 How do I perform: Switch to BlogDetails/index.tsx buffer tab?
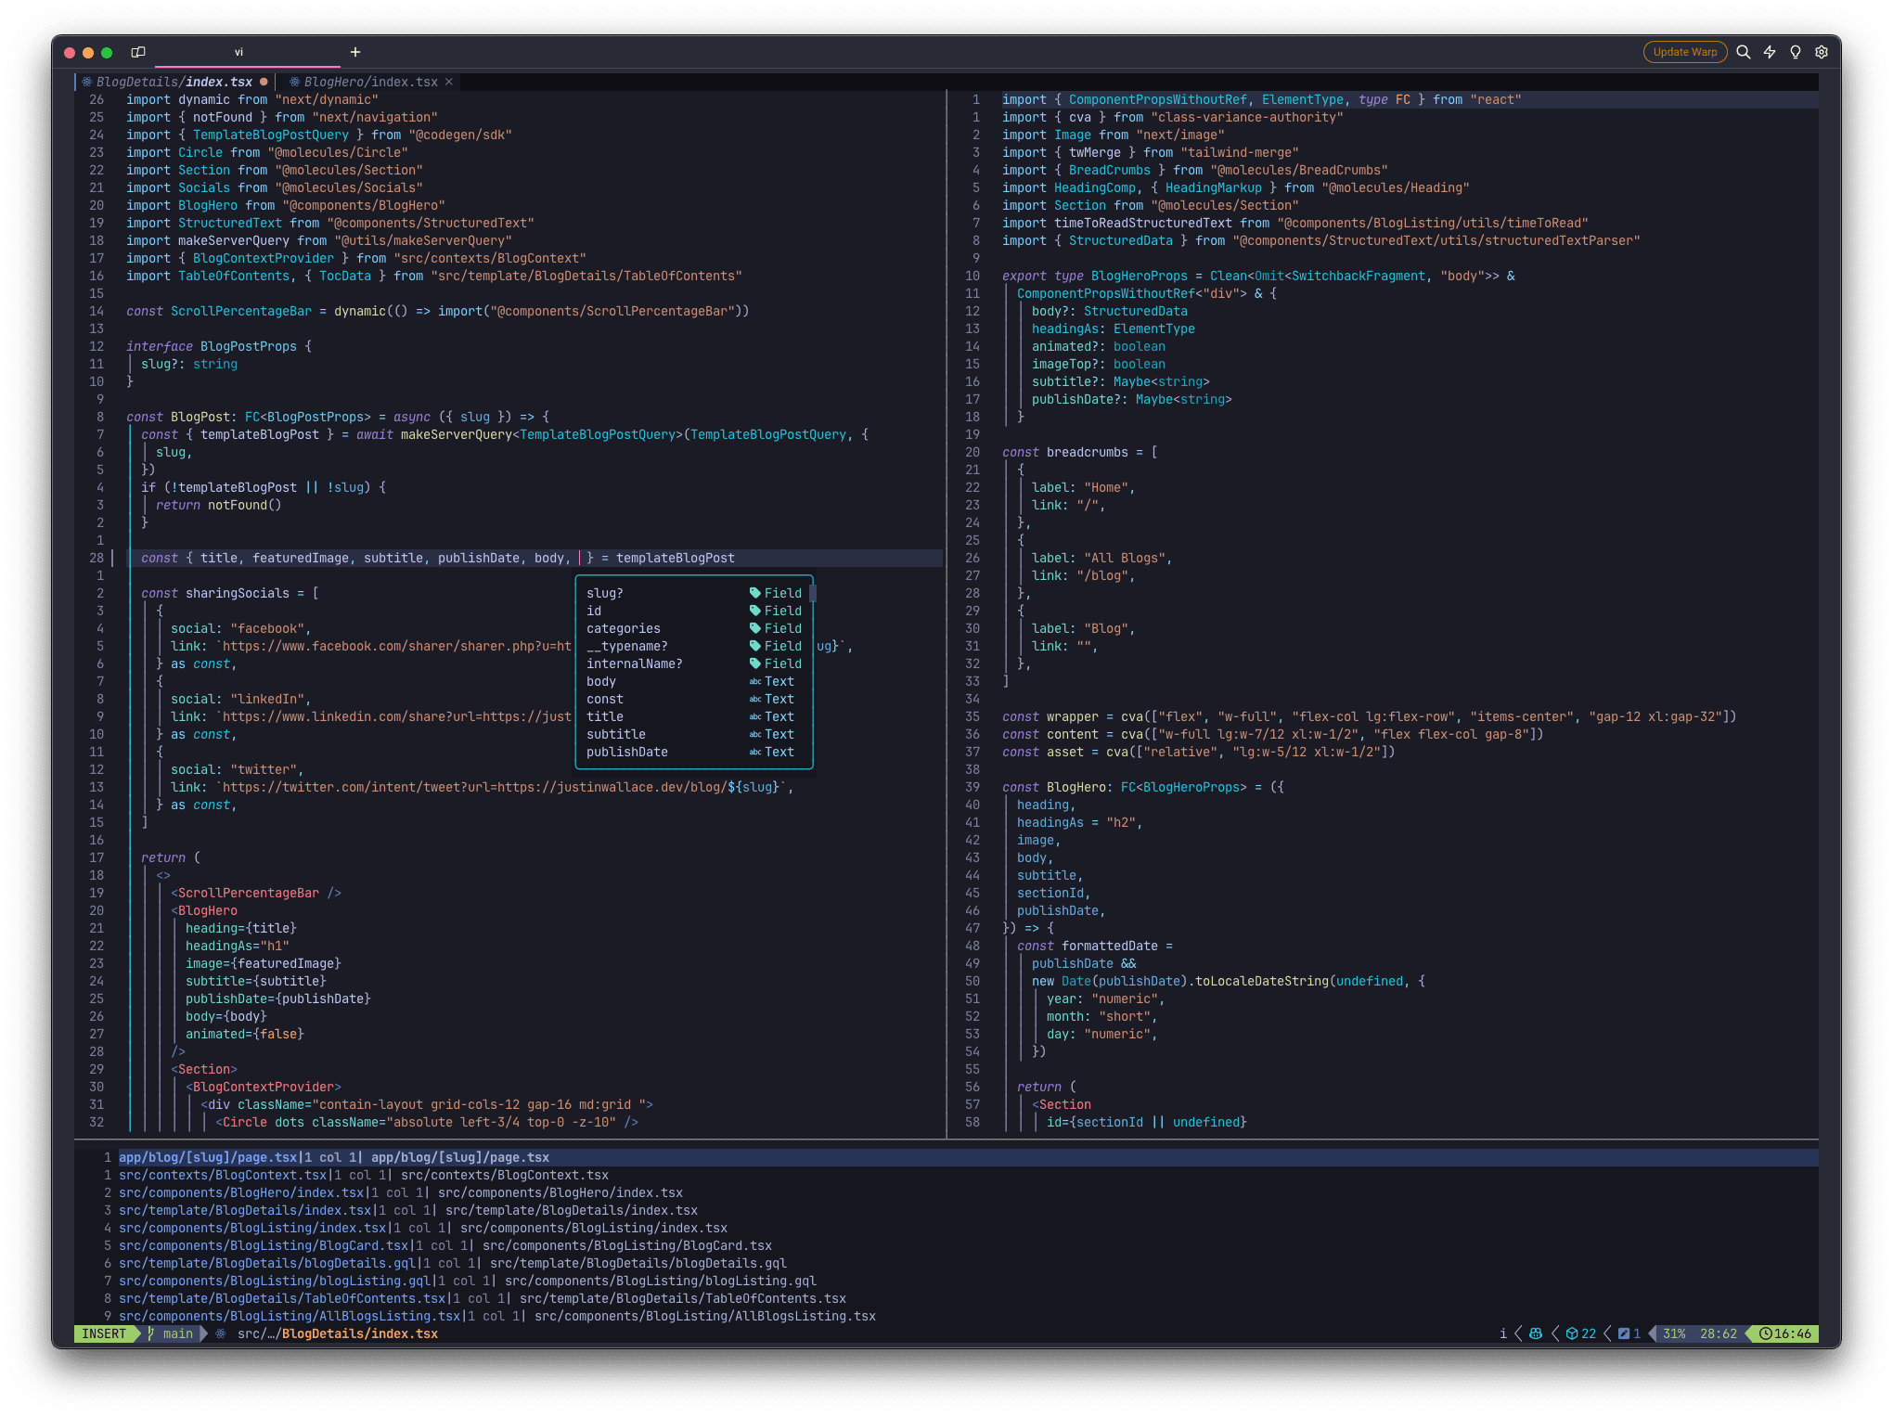[174, 82]
